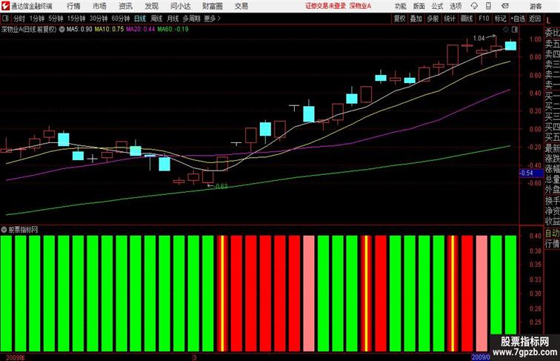Switch to 30分钟 period
This screenshot has height=361, width=560.
point(99,19)
